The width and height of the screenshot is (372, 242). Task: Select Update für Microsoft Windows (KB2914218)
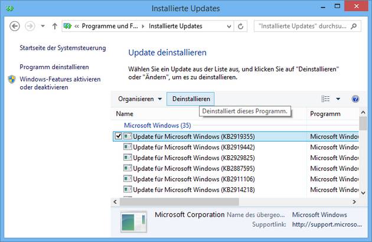[194, 190]
